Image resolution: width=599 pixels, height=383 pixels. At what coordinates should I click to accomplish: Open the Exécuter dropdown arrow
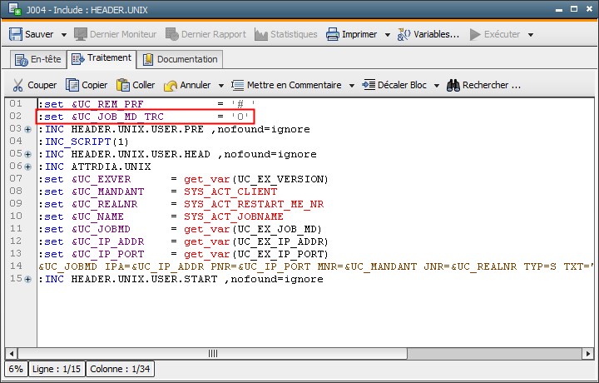click(531, 35)
